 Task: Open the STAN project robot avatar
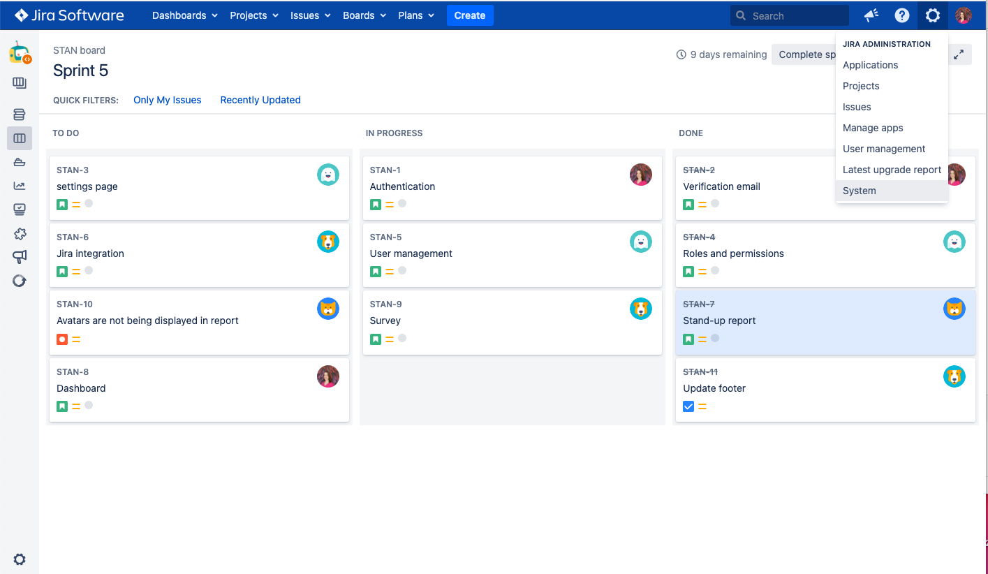(x=20, y=52)
